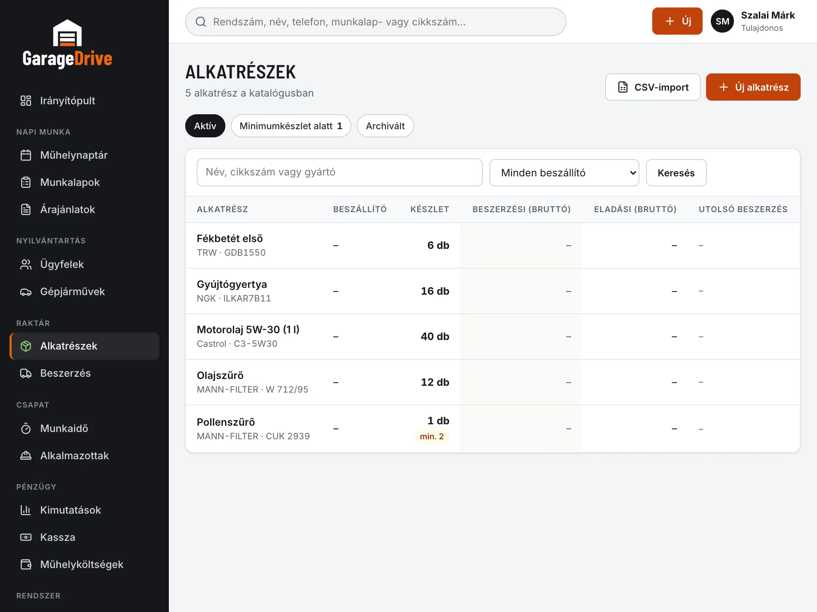Select the Aktív filter tab

pos(205,126)
